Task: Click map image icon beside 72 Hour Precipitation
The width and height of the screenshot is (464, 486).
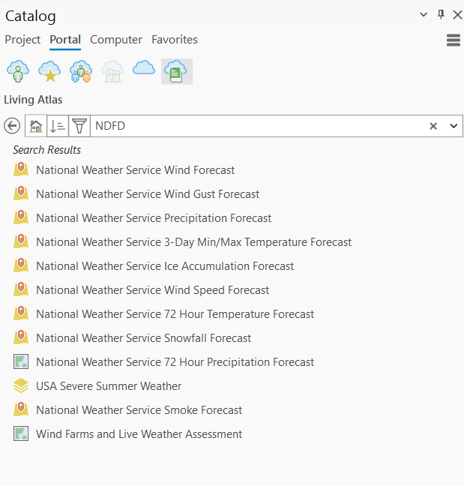Action: click(21, 361)
